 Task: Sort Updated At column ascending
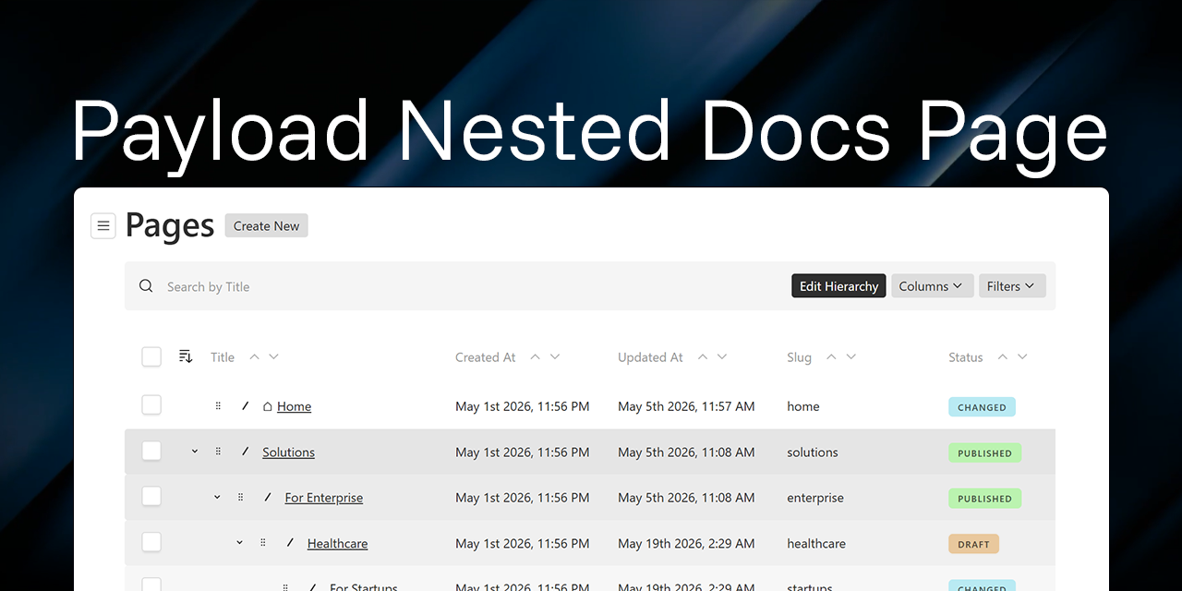point(703,356)
